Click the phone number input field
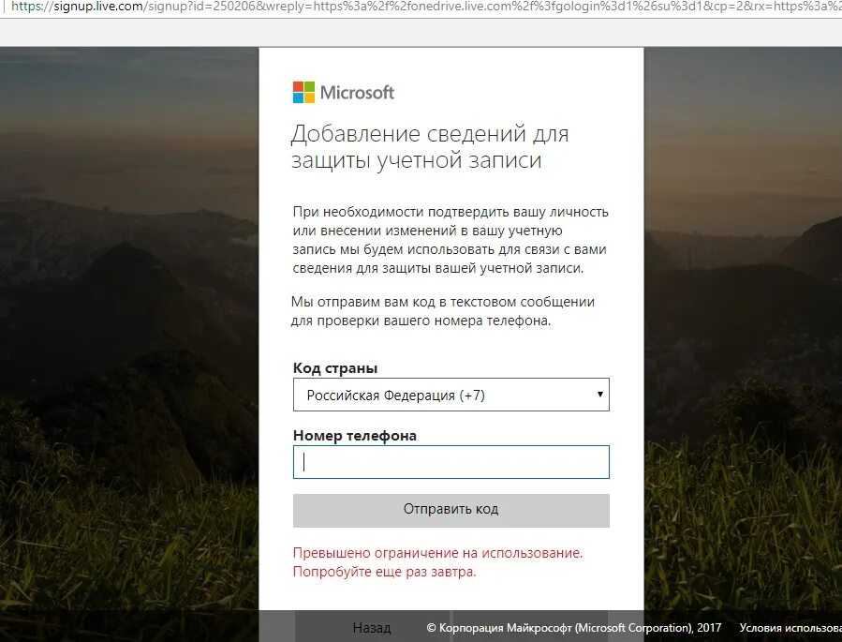 click(451, 462)
